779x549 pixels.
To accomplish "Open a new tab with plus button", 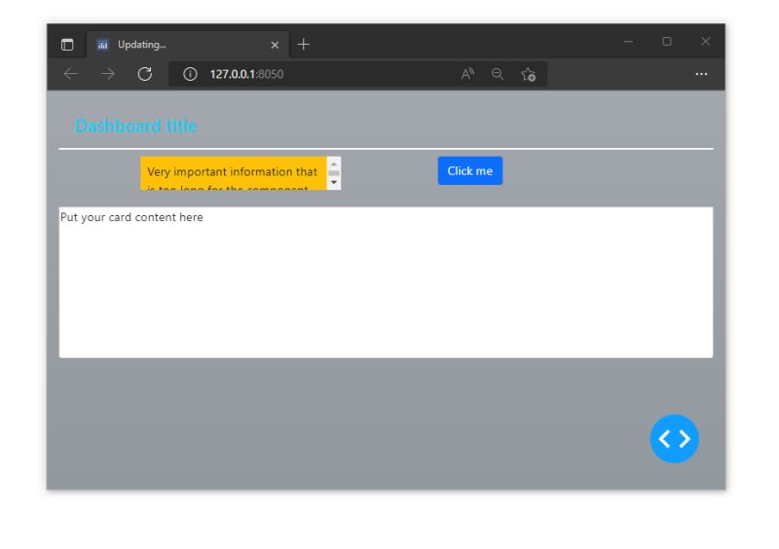I will pyautogui.click(x=304, y=45).
